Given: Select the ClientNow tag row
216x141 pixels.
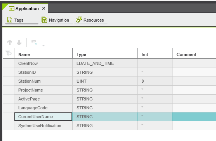Looking at the screenshot, I should coord(110,63).
